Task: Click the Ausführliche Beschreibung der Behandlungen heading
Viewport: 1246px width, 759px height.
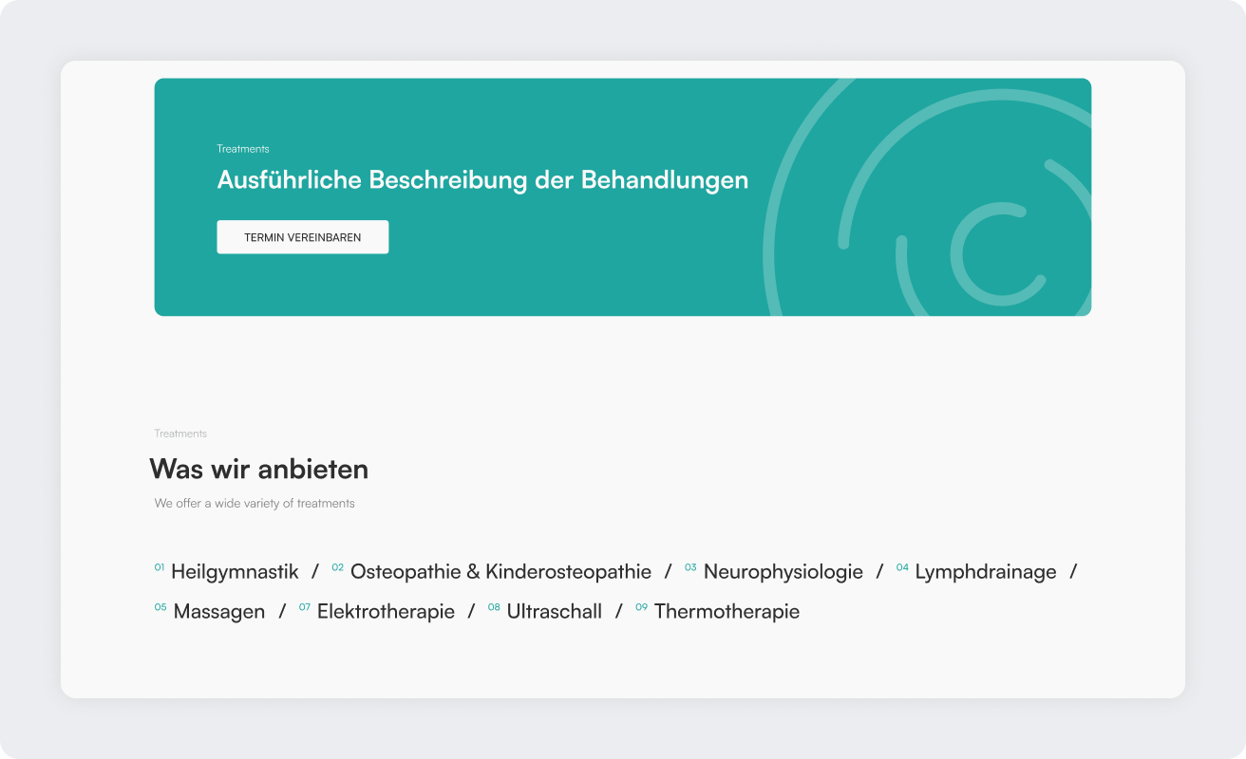Action: tap(482, 179)
